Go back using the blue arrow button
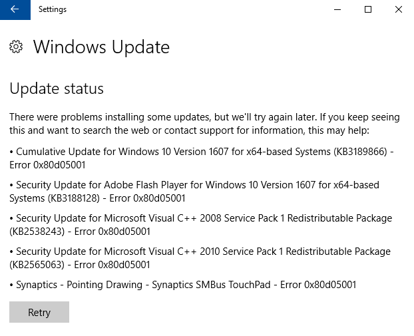 15,9
